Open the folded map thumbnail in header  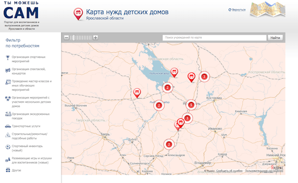click(x=268, y=9)
